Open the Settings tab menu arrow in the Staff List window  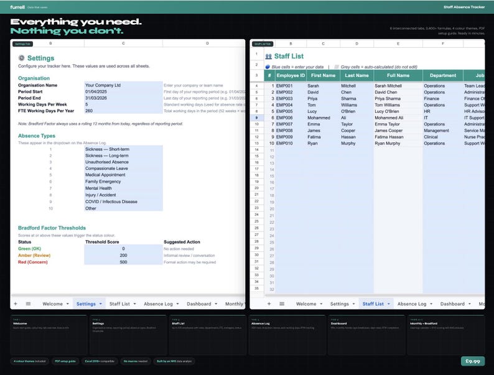click(x=353, y=304)
